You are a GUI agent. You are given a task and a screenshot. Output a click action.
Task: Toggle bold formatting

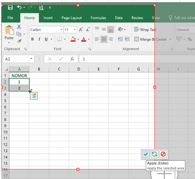tap(32, 39)
